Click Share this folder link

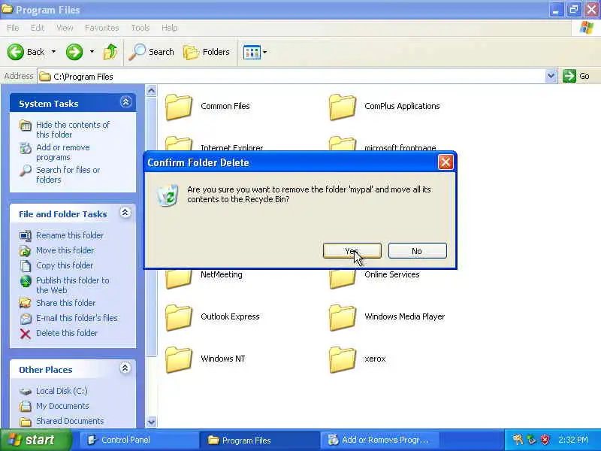[65, 303]
